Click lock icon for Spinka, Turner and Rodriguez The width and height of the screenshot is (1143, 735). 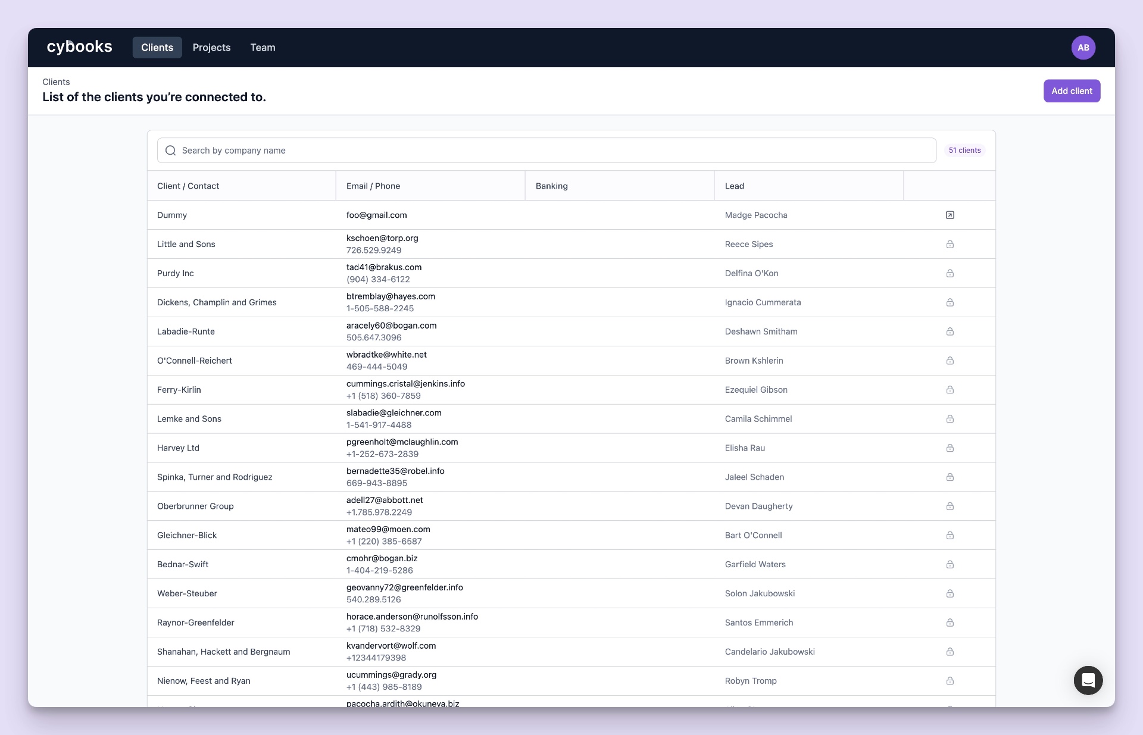pos(950,477)
